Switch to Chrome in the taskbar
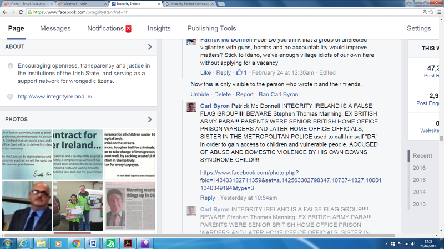Viewport: 444px width, 249px height. 75,243
